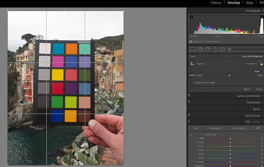264x167 pixels.
Task: Switch to the Develop module
Action: 233,3
